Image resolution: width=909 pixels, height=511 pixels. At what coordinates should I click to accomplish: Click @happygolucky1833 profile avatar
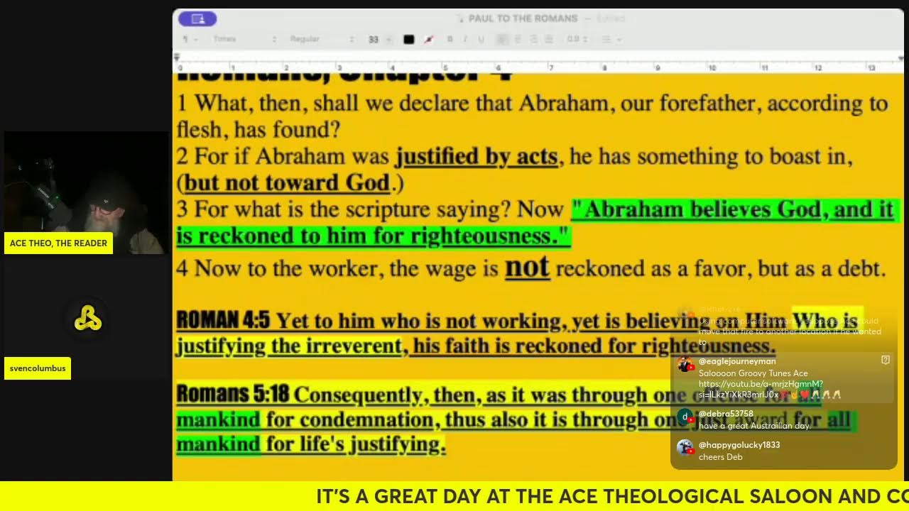pyautogui.click(x=685, y=448)
